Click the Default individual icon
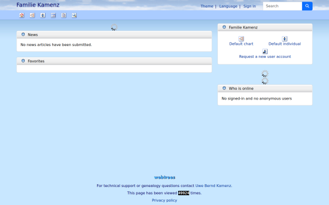This screenshot has width=329, height=205. point(285,39)
